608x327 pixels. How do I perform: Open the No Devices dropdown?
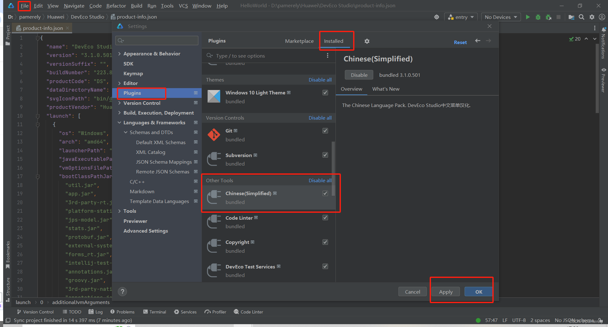[x=501, y=17]
